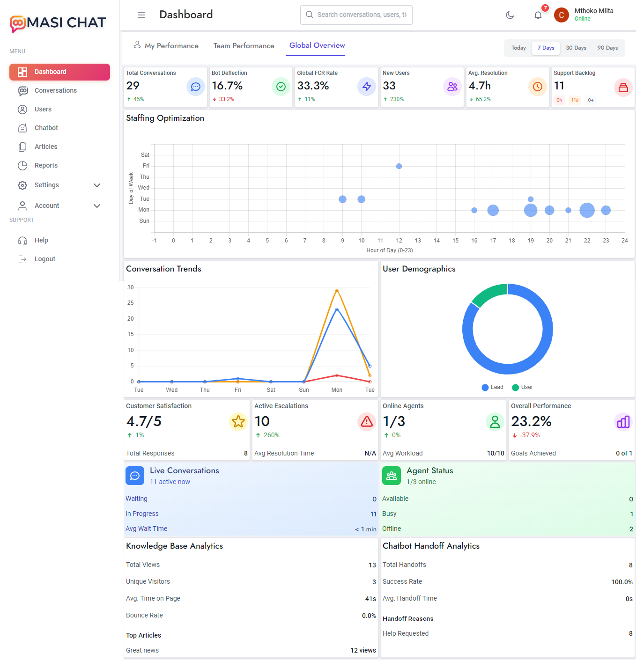Focus the search conversations input field
636x661 pixels.
point(361,15)
